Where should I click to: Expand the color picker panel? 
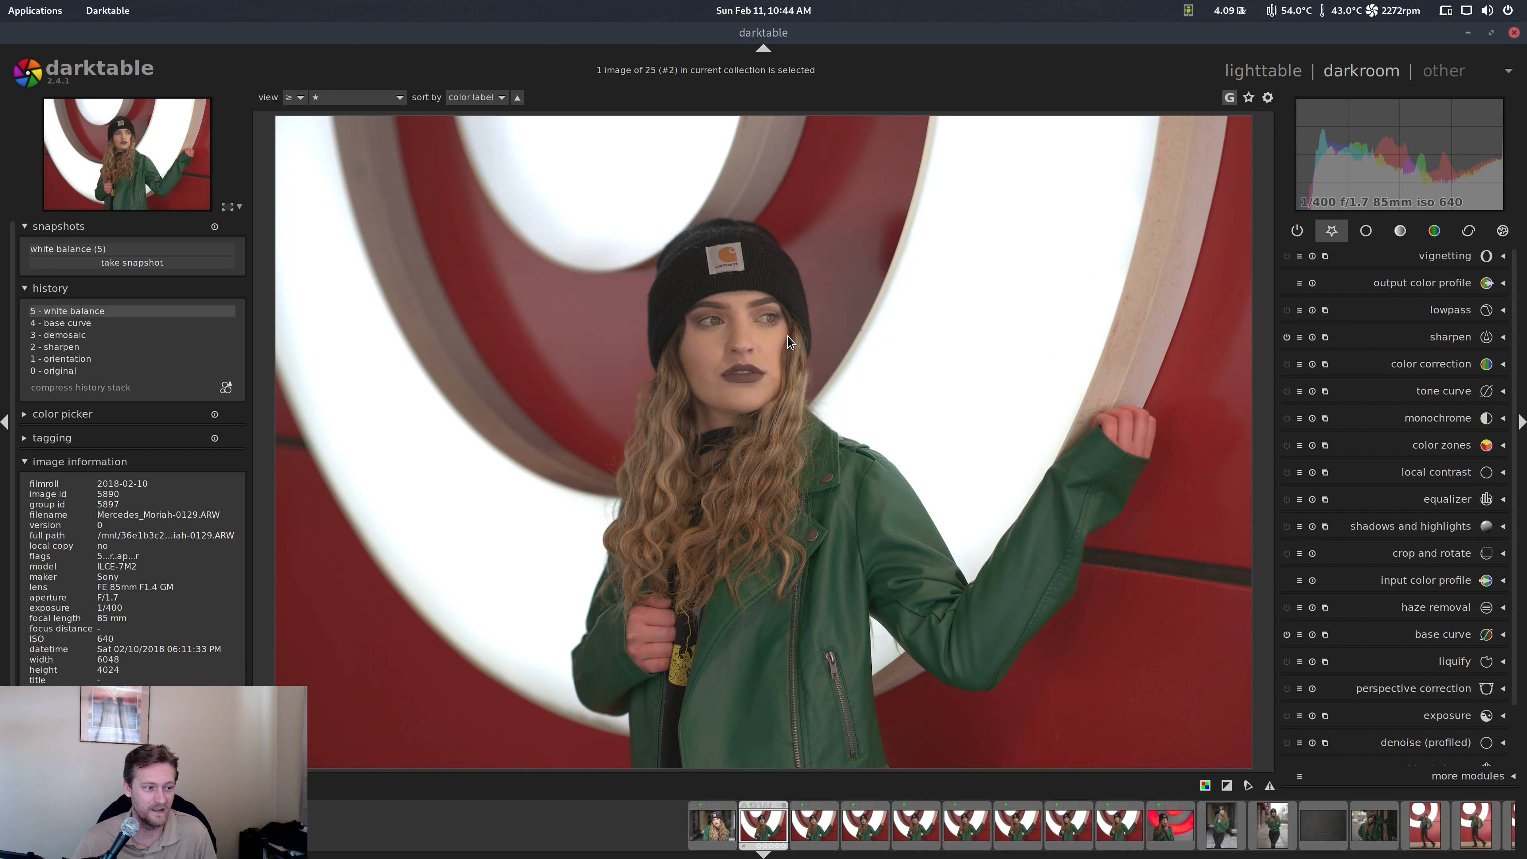coord(62,414)
